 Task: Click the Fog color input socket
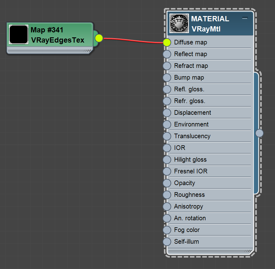[167, 230]
